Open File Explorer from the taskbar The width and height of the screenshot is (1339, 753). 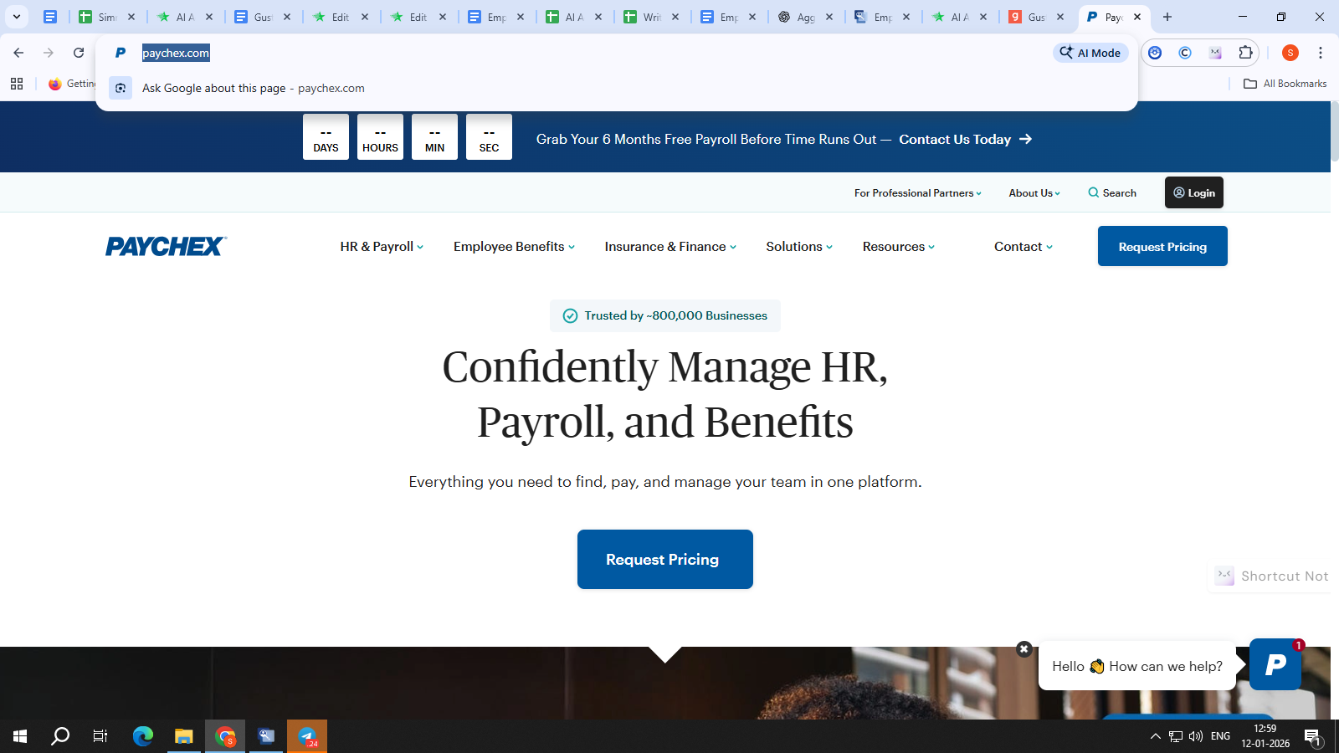[184, 736]
